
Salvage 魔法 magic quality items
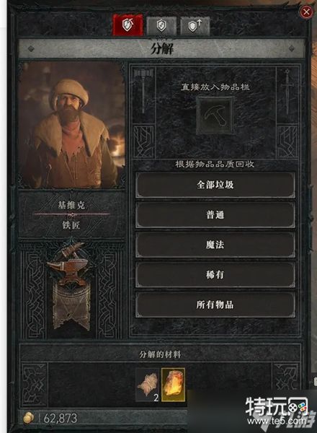[x=215, y=245]
